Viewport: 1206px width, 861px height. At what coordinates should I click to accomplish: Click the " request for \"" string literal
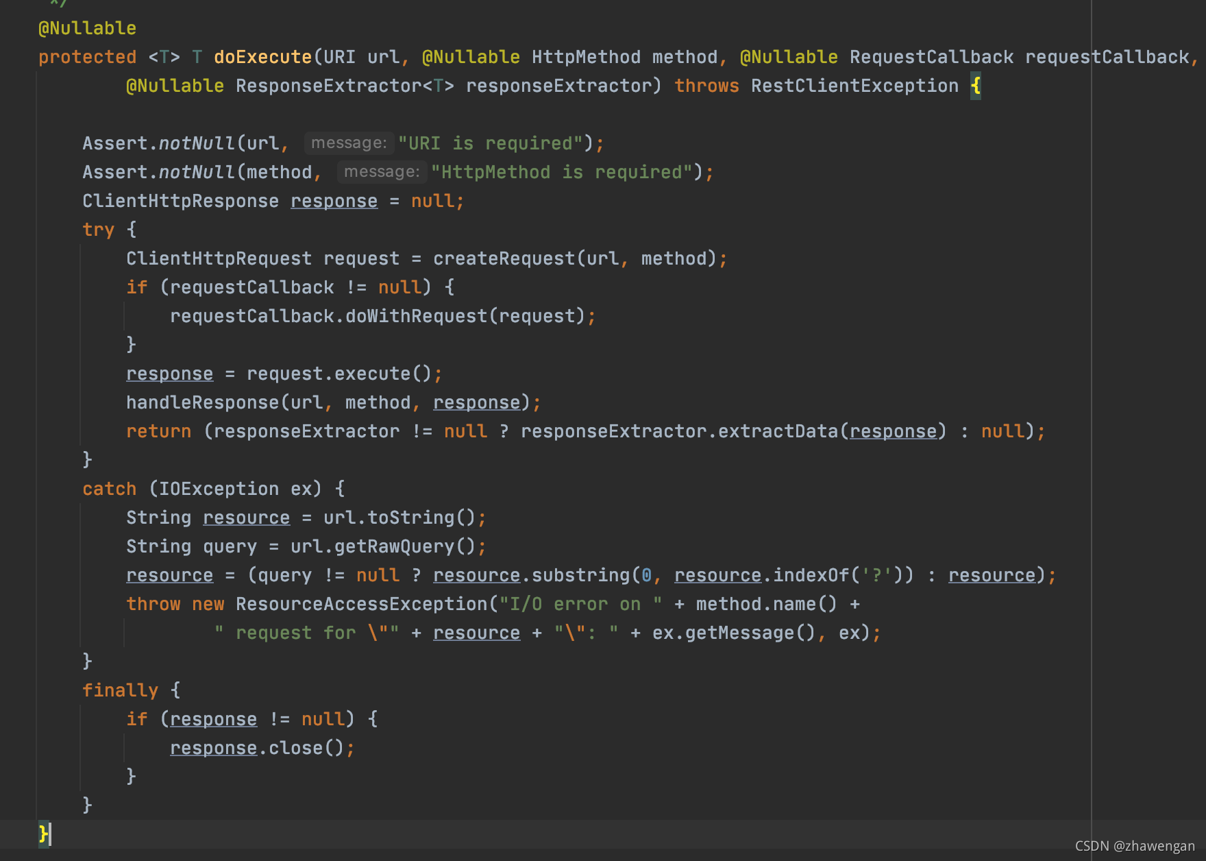pyautogui.click(x=306, y=633)
